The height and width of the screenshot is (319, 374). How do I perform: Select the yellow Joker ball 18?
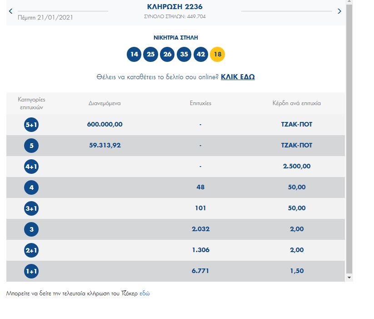point(217,55)
